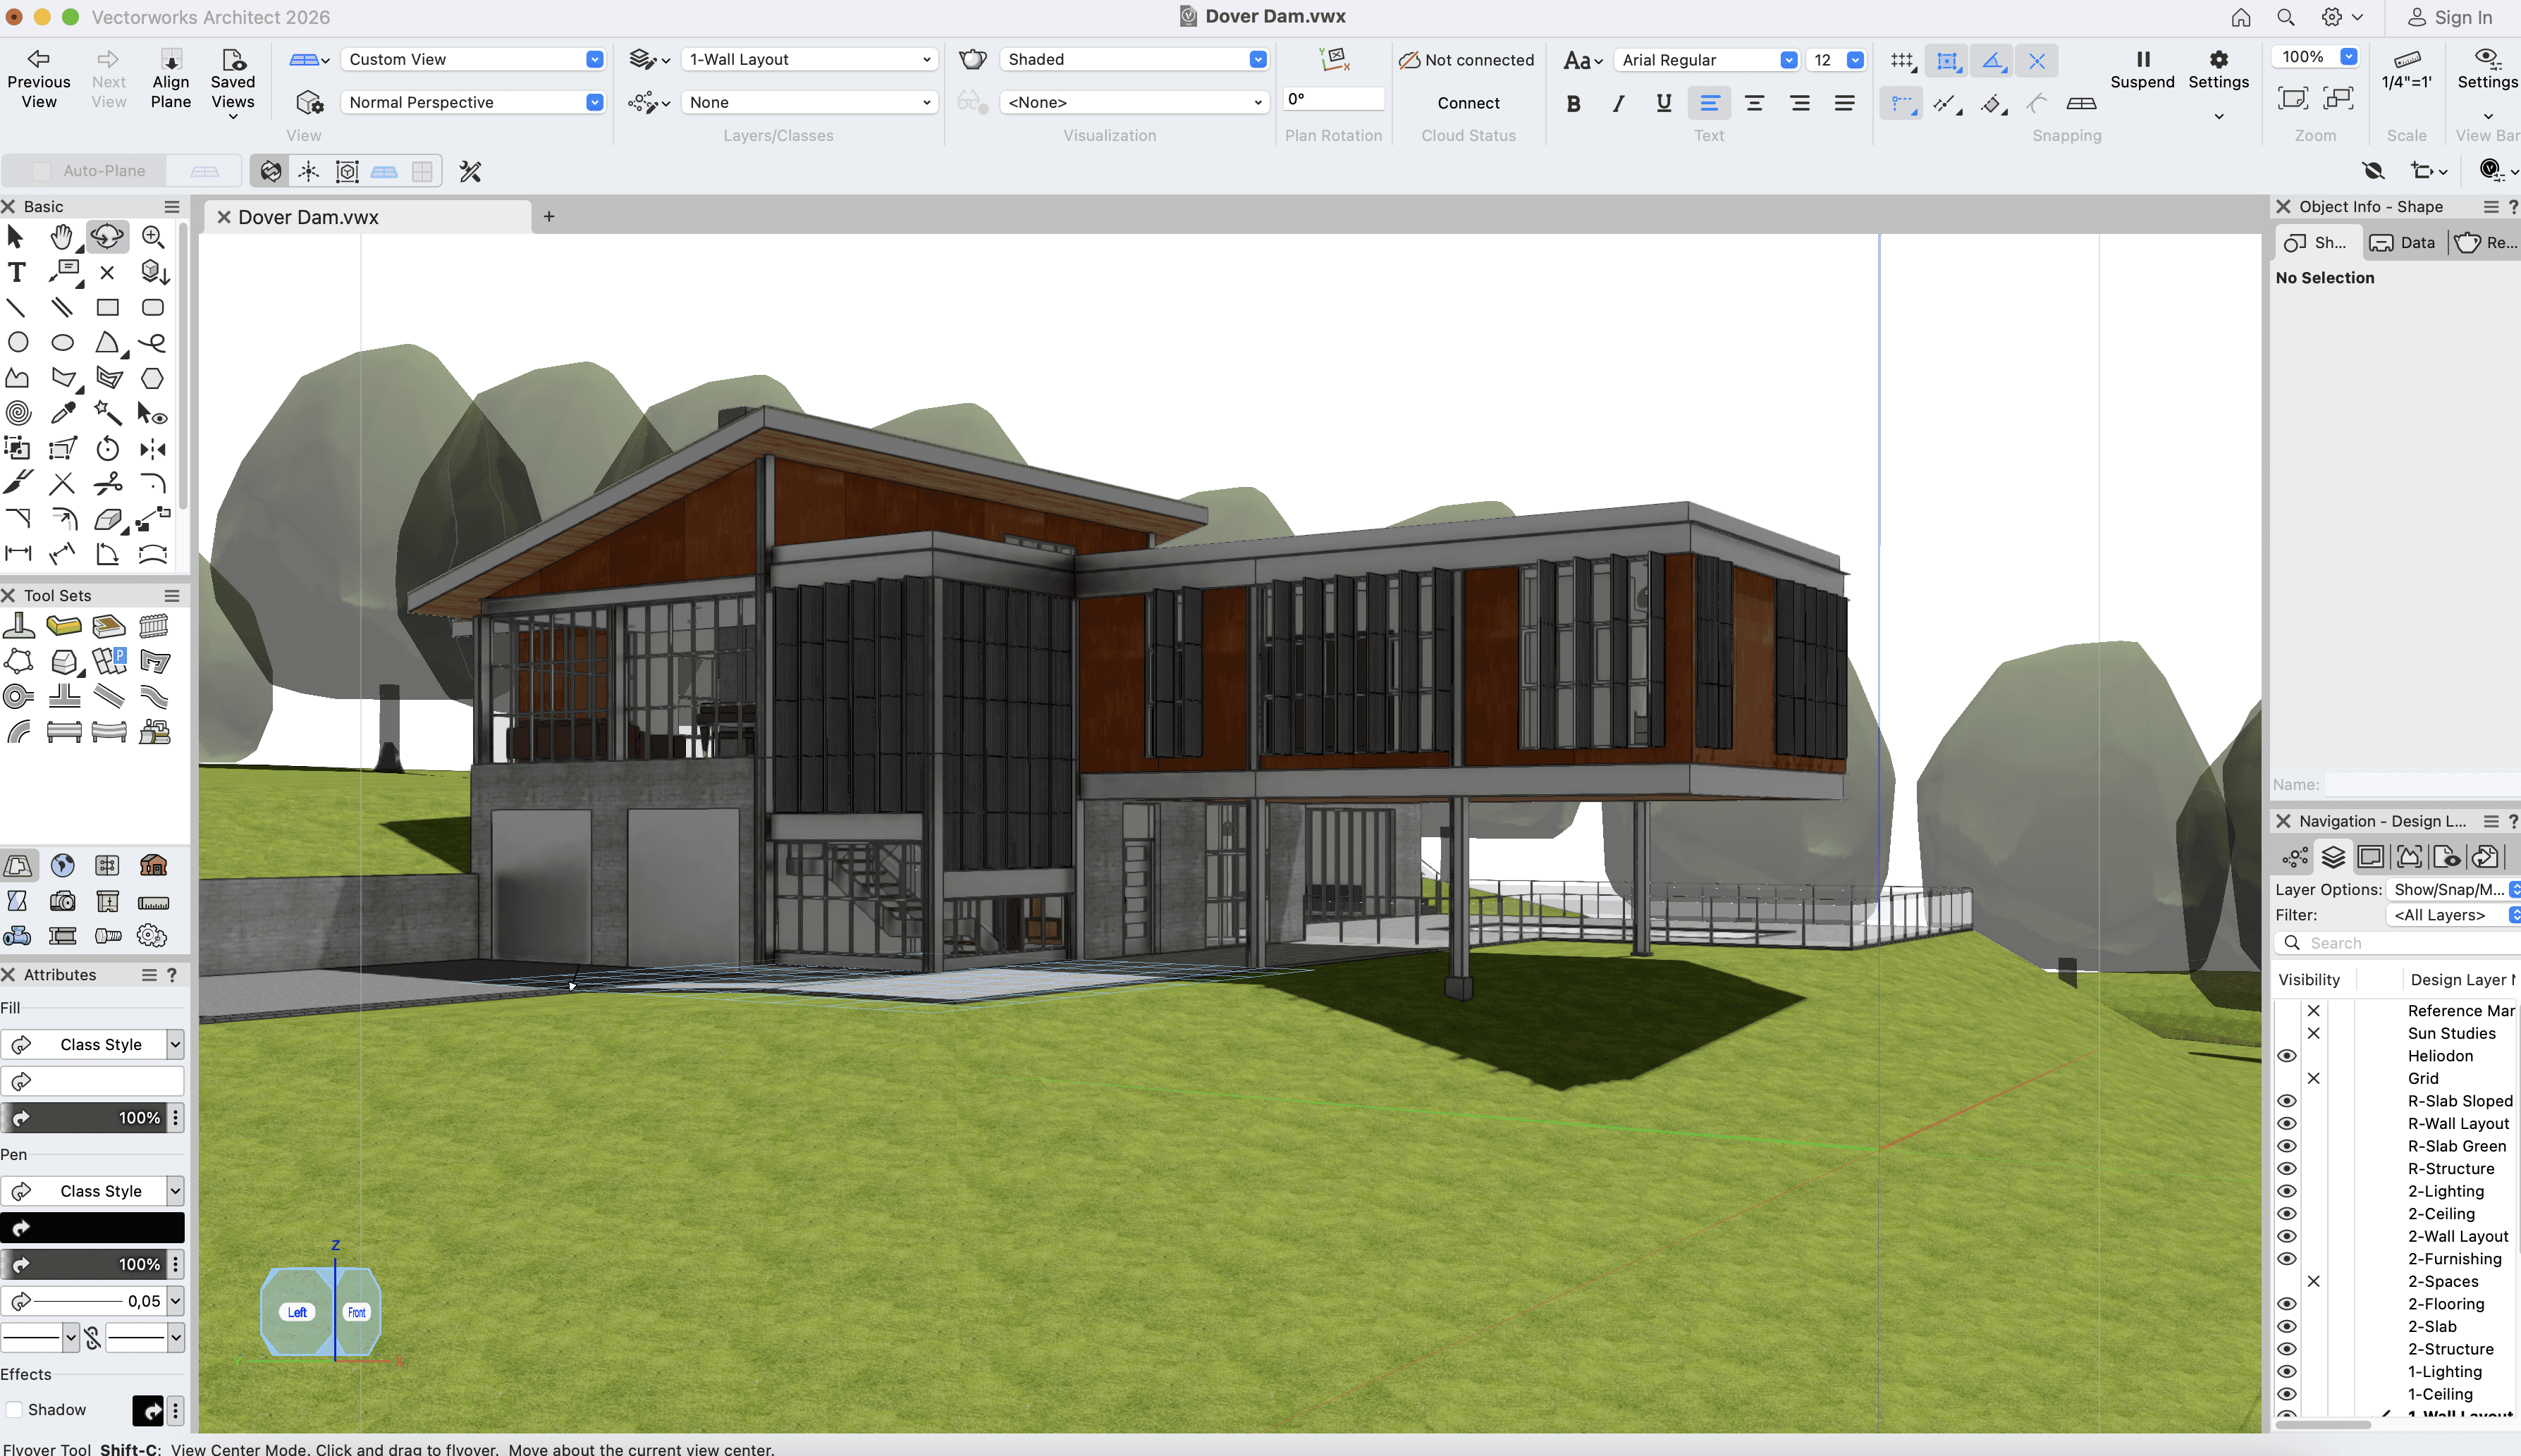
Task: Enable the Shadow checkbox
Action: [x=15, y=1409]
